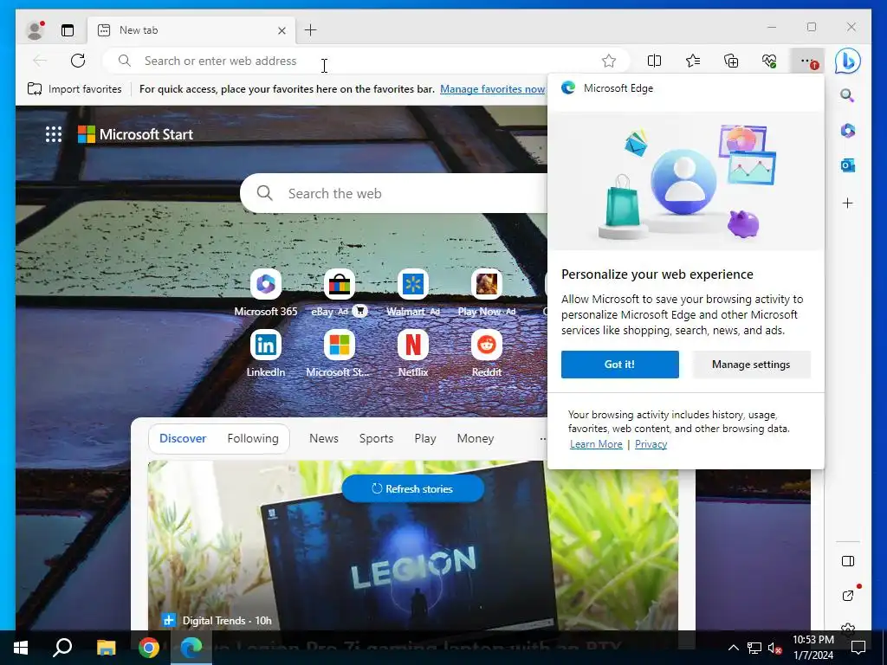Focus the address bar search field
Image resolution: width=887 pixels, height=665 pixels.
coord(366,61)
